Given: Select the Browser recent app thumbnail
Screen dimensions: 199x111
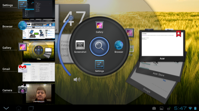Looking at the screenshot, I should (39, 30).
